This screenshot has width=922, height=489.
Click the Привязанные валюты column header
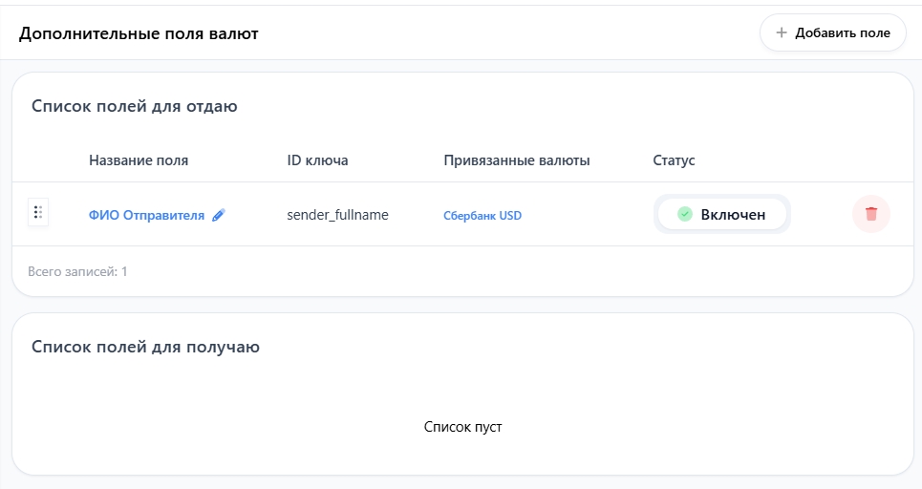click(516, 160)
